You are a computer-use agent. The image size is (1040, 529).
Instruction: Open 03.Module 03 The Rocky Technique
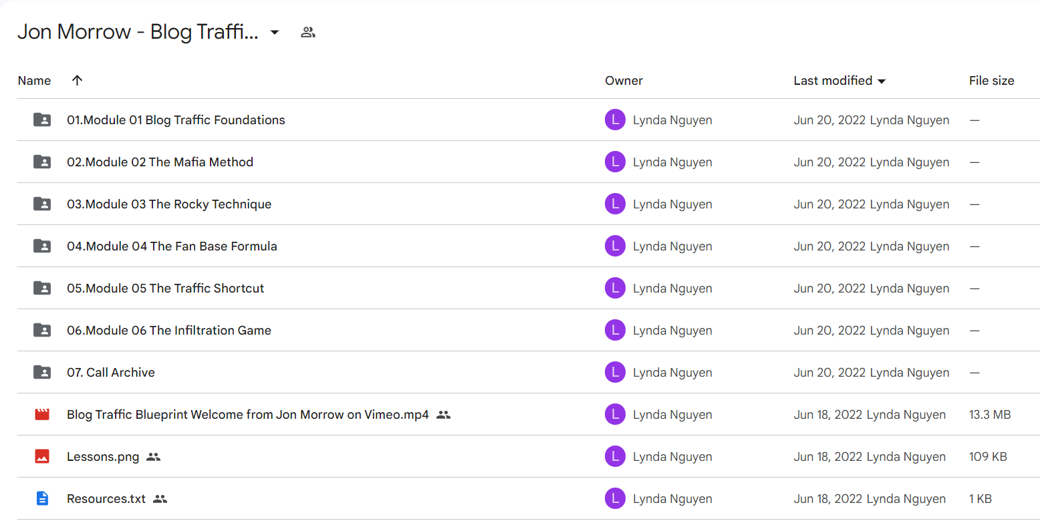tap(169, 204)
